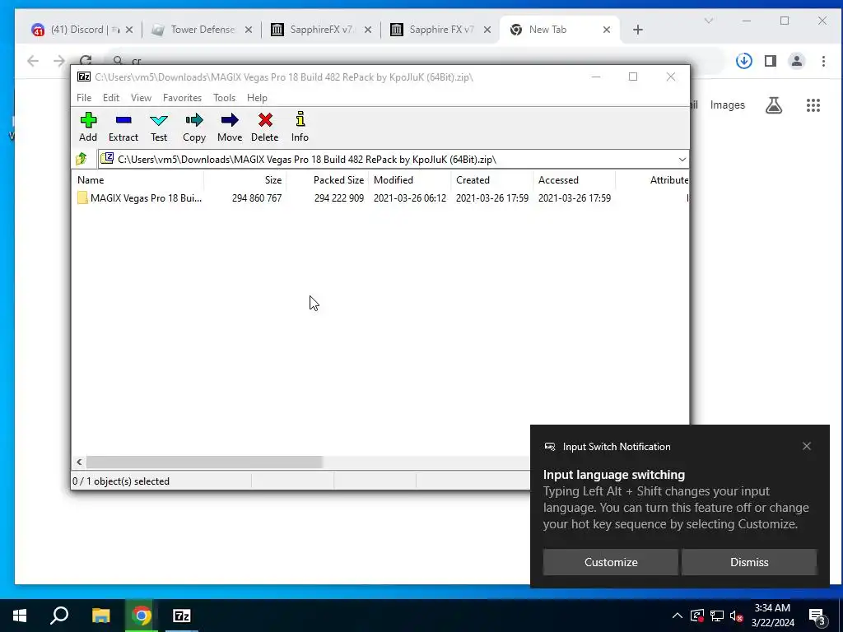This screenshot has height=632, width=843.
Task: Open File Explorer from the taskbar
Action: tap(100, 616)
